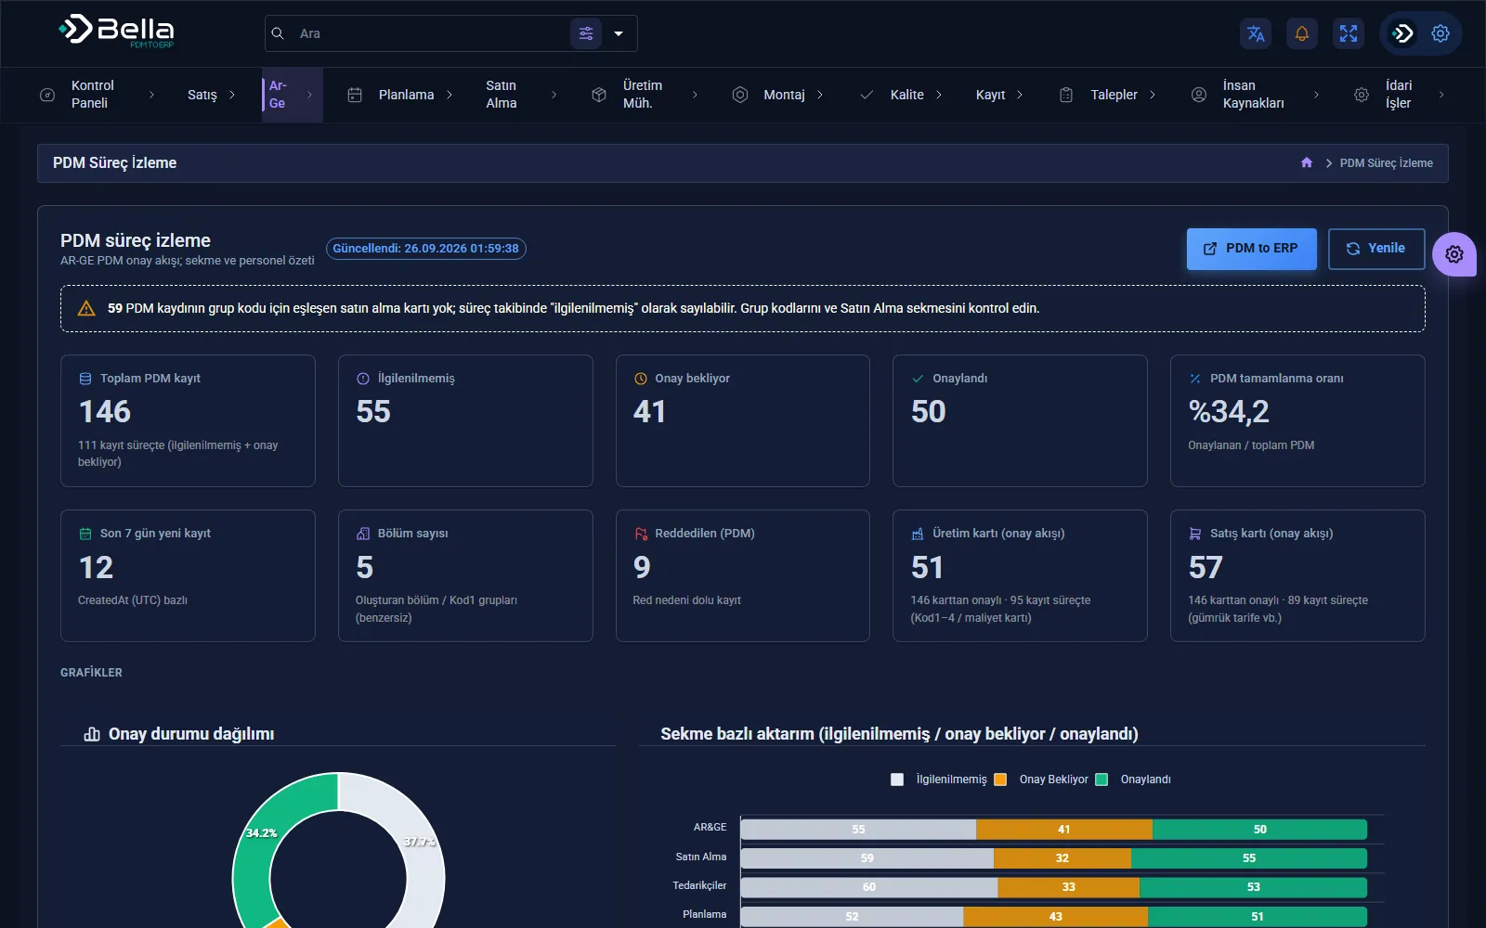Image resolution: width=1486 pixels, height=928 pixels.
Task: Click the warning triangle icon
Action: [x=86, y=308]
